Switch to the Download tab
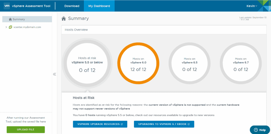The image size is (271, 134). click(72, 6)
